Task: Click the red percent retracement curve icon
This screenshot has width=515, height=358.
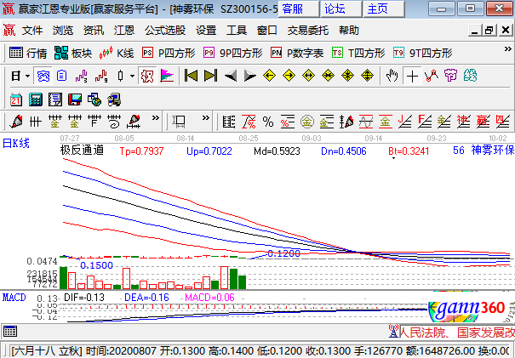Action: [249, 122]
